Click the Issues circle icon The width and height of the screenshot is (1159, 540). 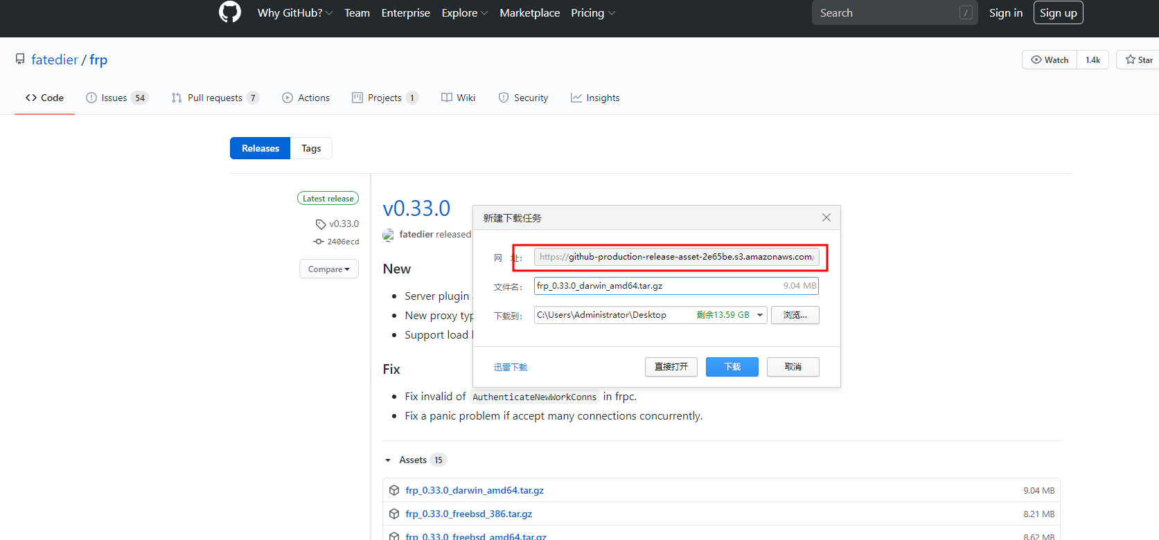91,98
